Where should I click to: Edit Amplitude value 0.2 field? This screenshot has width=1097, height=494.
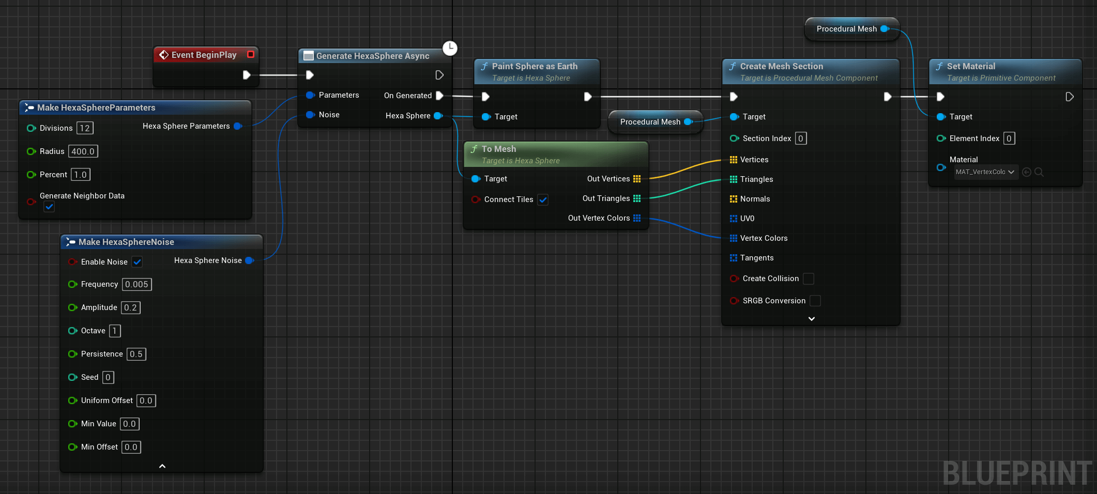tap(131, 307)
